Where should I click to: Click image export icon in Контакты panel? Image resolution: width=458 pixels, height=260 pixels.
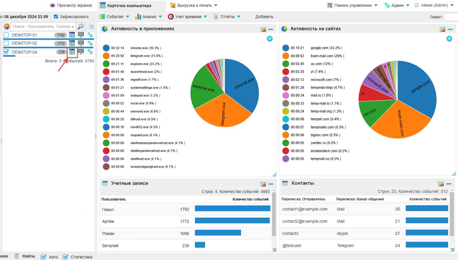coord(441,184)
